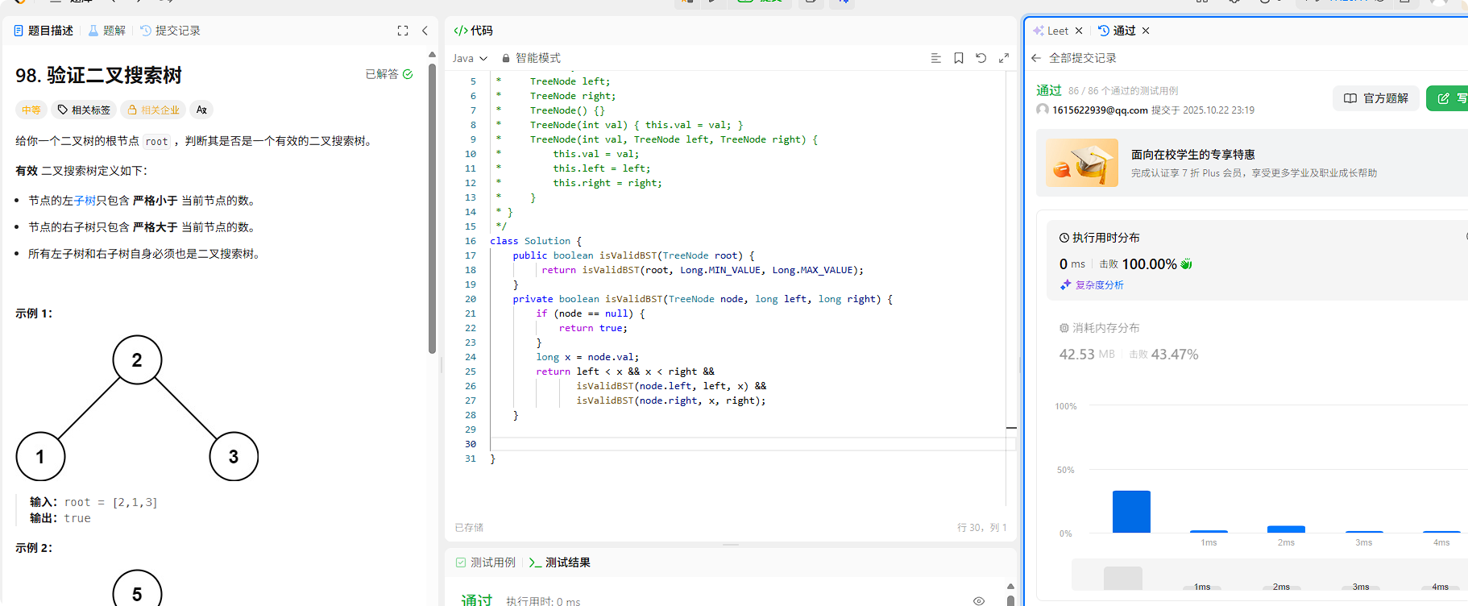Click the eye icon in the test result panel
This screenshot has width=1468, height=606.
[x=979, y=601]
